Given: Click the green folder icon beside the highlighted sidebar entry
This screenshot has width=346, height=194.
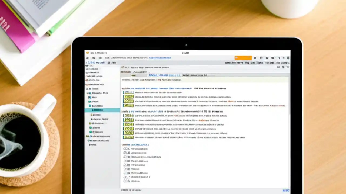Looking at the screenshot, I should click(90, 106).
